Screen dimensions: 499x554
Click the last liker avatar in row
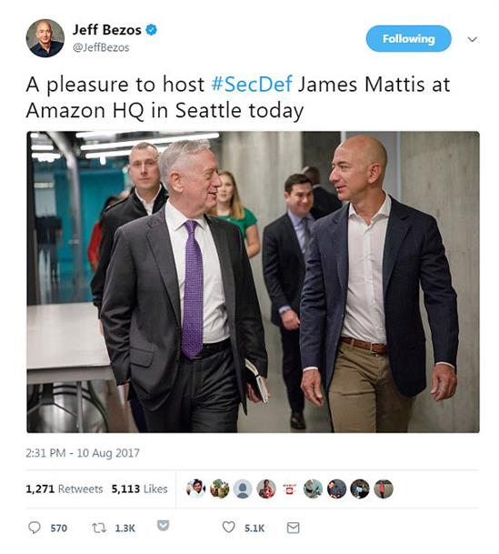click(384, 489)
